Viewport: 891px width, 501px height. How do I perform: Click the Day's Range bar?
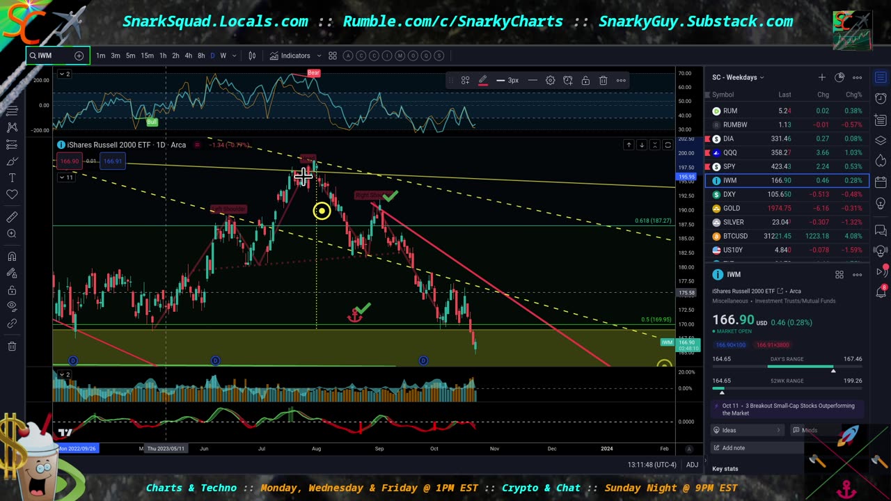click(x=787, y=367)
